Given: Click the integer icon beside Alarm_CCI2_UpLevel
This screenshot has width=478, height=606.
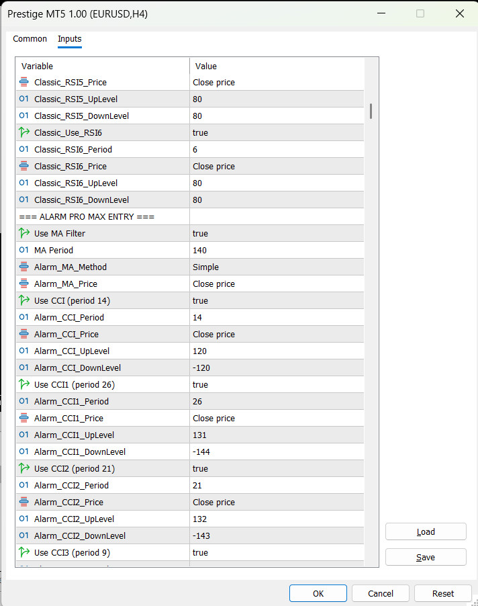Looking at the screenshot, I should (24, 519).
